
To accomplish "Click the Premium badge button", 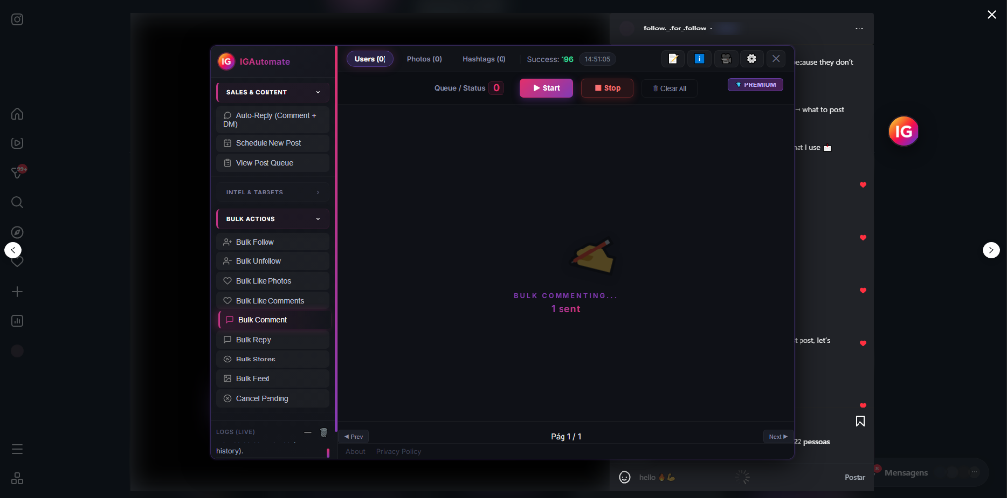I will [755, 84].
